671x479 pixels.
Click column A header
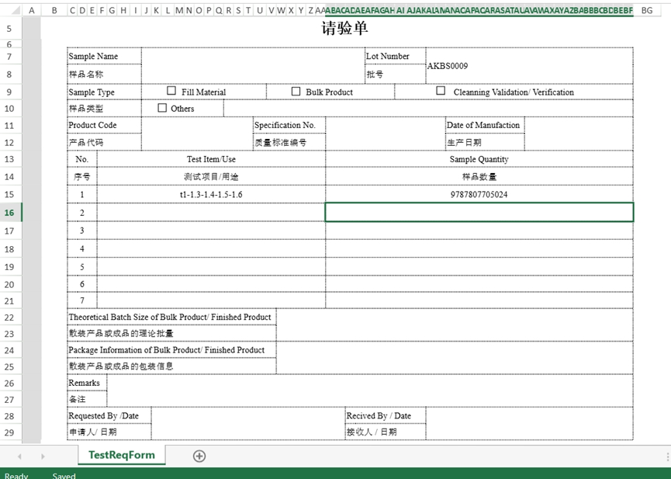32,10
